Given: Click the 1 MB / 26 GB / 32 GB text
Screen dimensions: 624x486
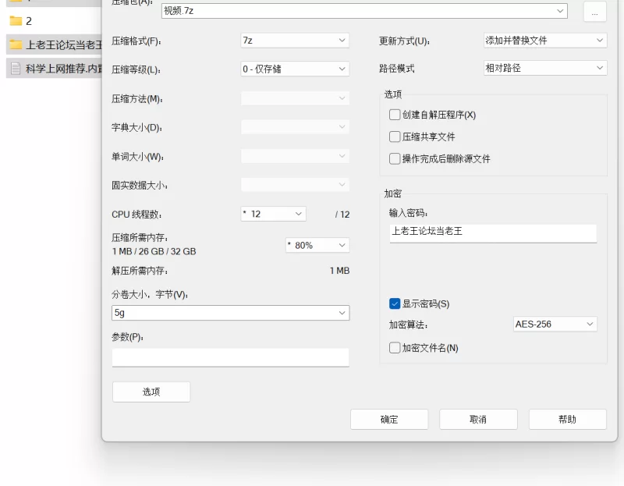Looking at the screenshot, I should tap(154, 251).
